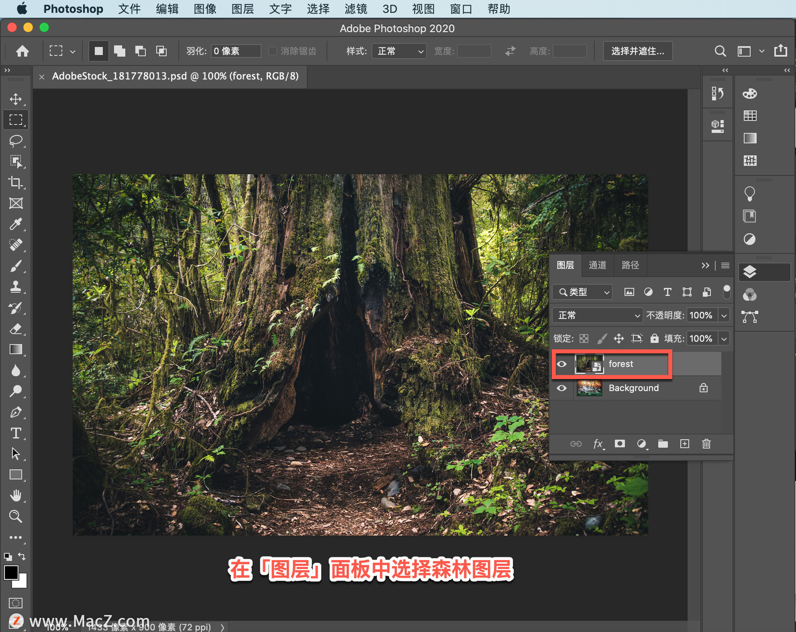The height and width of the screenshot is (632, 796).
Task: Open the layer blend mode dropdown
Action: pyautogui.click(x=597, y=315)
